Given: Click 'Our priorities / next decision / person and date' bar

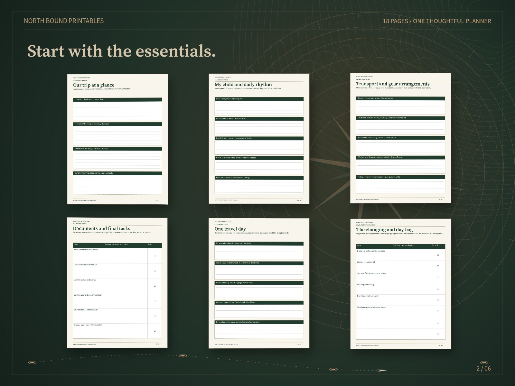Looking at the screenshot, I should 117,173.
